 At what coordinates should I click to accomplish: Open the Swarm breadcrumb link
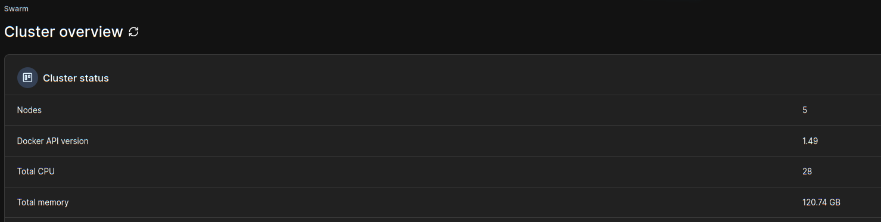[16, 9]
